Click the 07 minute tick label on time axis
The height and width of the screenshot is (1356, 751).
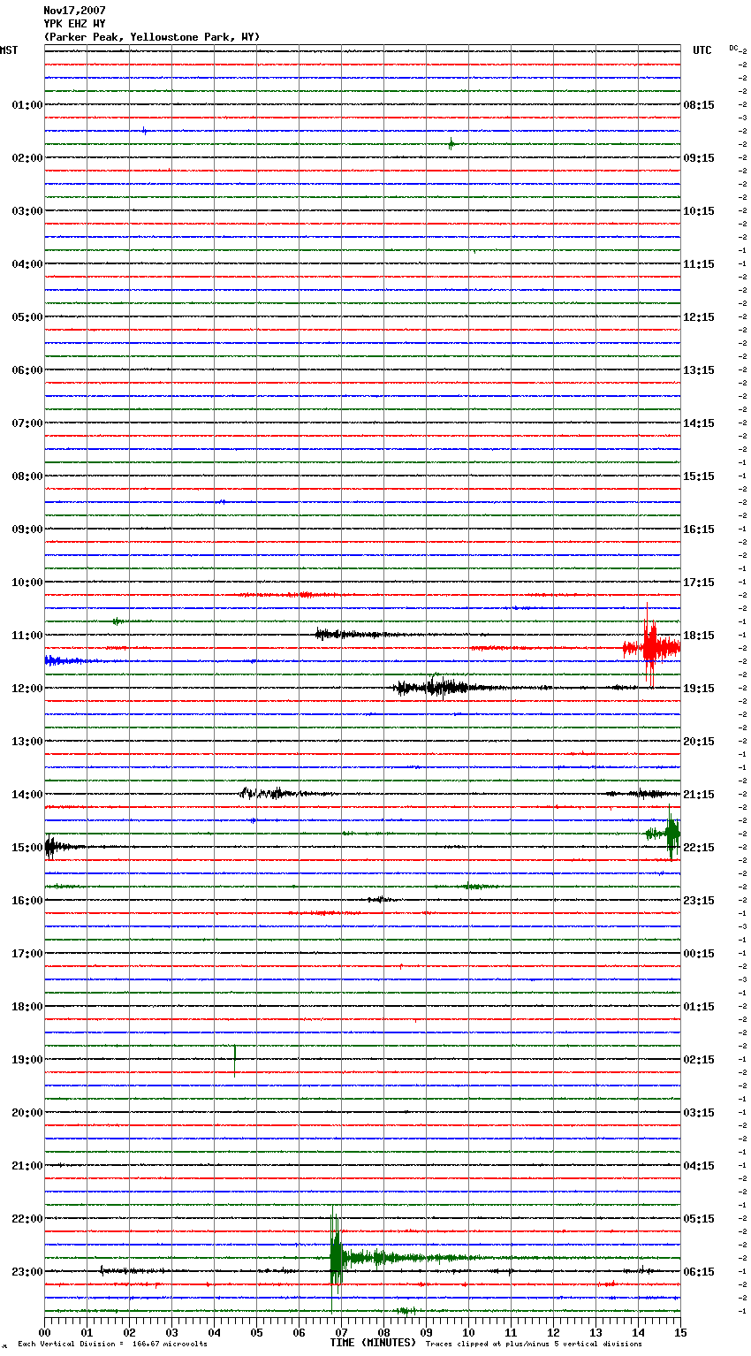coord(341,1332)
